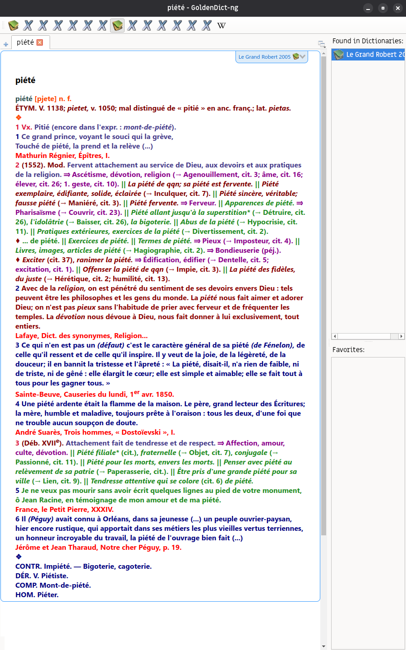This screenshot has width=406, height=650.
Task: Click the up arrow of the article scrollbar
Action: click(323, 53)
